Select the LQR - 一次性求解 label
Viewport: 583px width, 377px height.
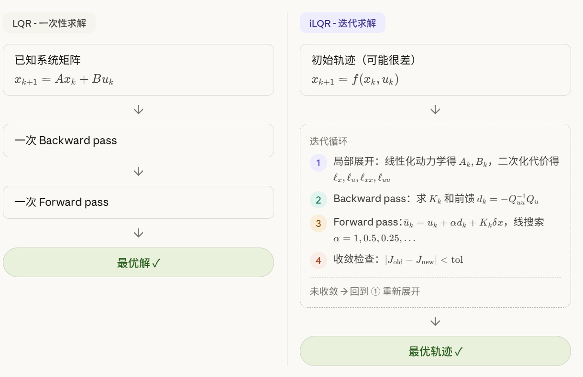[49, 23]
